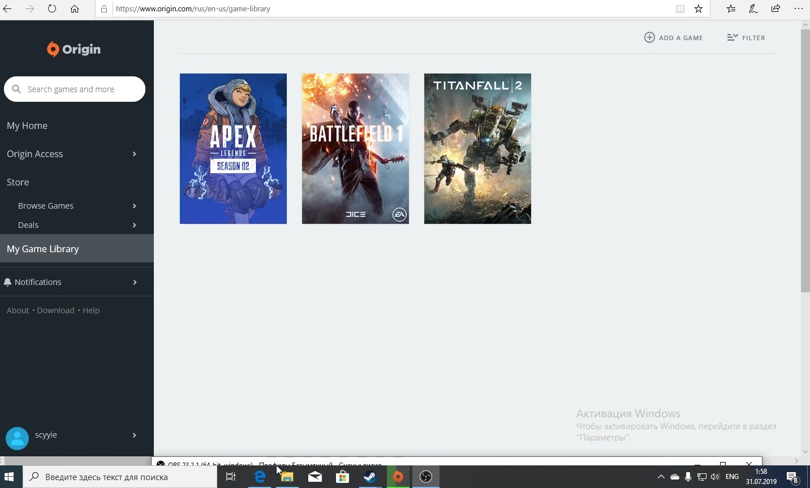810x488 pixels.
Task: Open the action center notifications icon
Action: point(792,477)
